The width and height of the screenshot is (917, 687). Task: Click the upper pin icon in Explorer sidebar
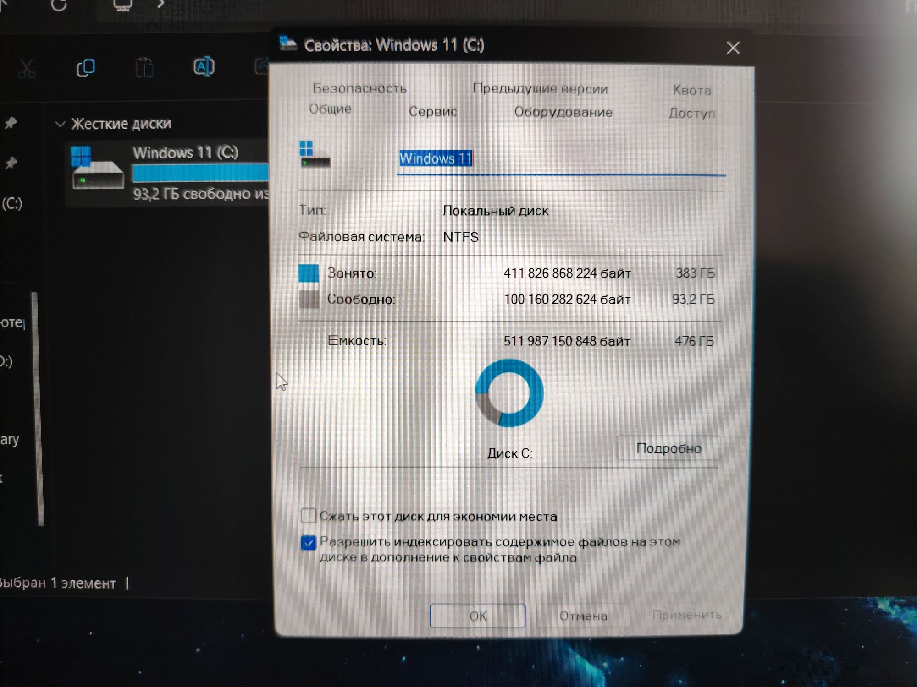(11, 123)
